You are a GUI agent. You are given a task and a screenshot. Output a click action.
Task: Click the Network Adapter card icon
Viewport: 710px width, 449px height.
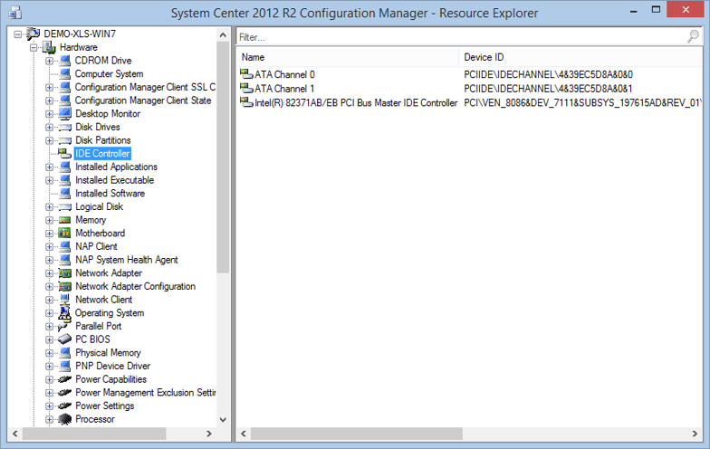click(x=65, y=273)
